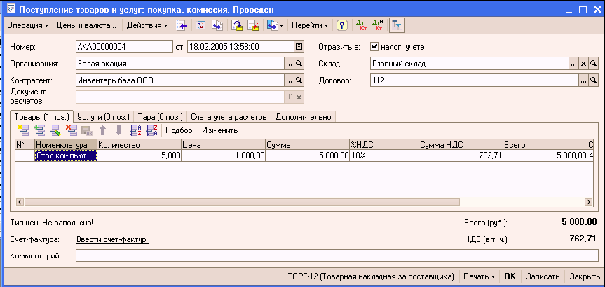Expand the Перейти dropdown menu

(x=310, y=26)
